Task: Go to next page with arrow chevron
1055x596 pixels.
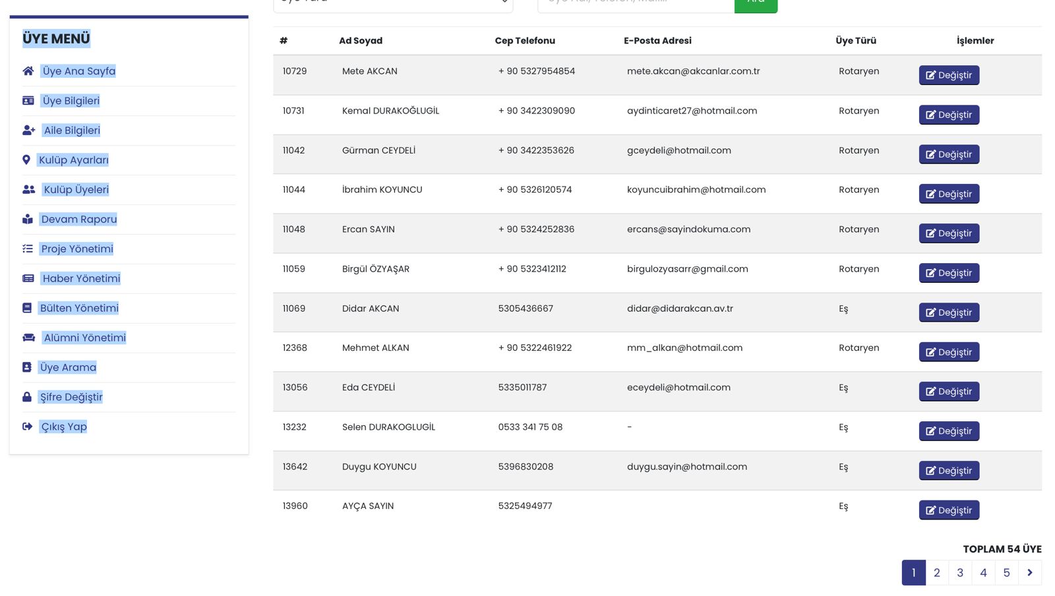Action: [1030, 573]
